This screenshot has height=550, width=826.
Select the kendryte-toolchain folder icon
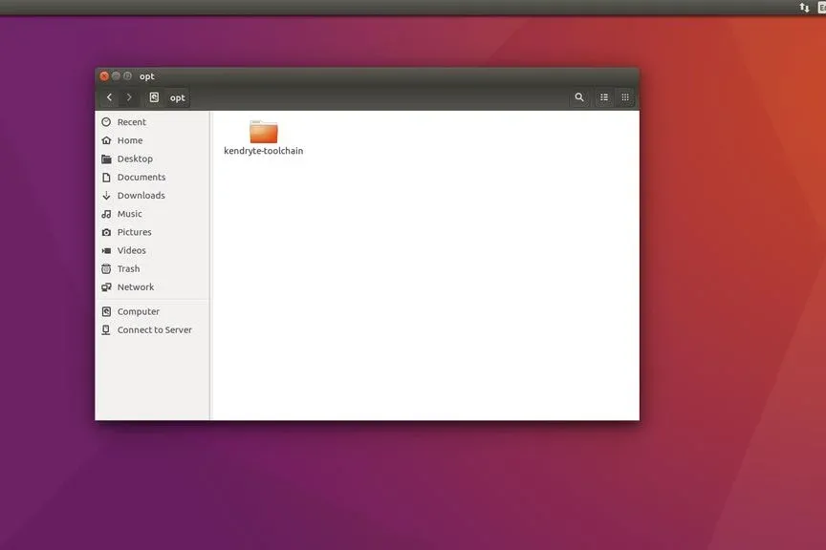[264, 132]
